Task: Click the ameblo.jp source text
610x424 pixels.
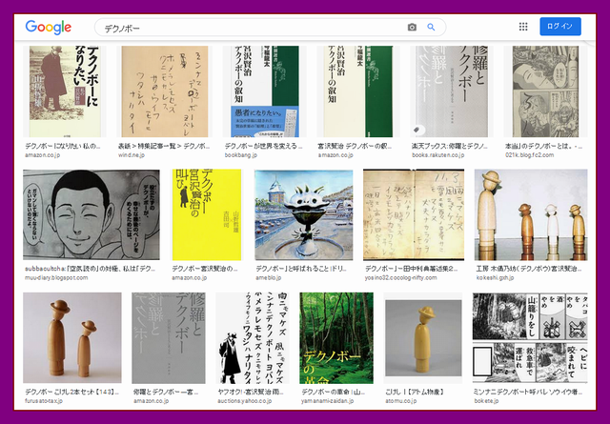Action: [269, 277]
